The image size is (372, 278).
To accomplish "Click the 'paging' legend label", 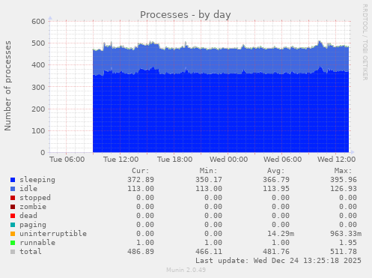I will [x=33, y=225].
